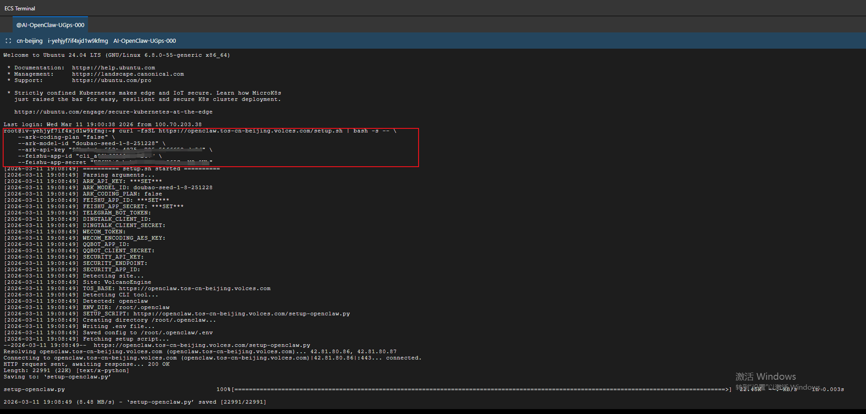Toggle fullscreen icon in terminal header
This screenshot has height=414, width=866.
coord(8,41)
